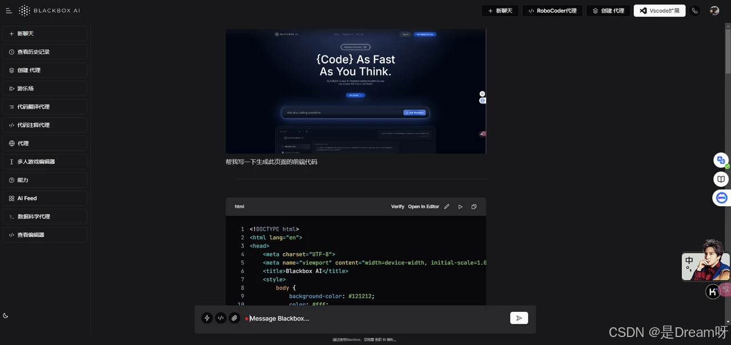Toggle dark mode moon icon
Screen dimensions: 731x345
point(6,315)
